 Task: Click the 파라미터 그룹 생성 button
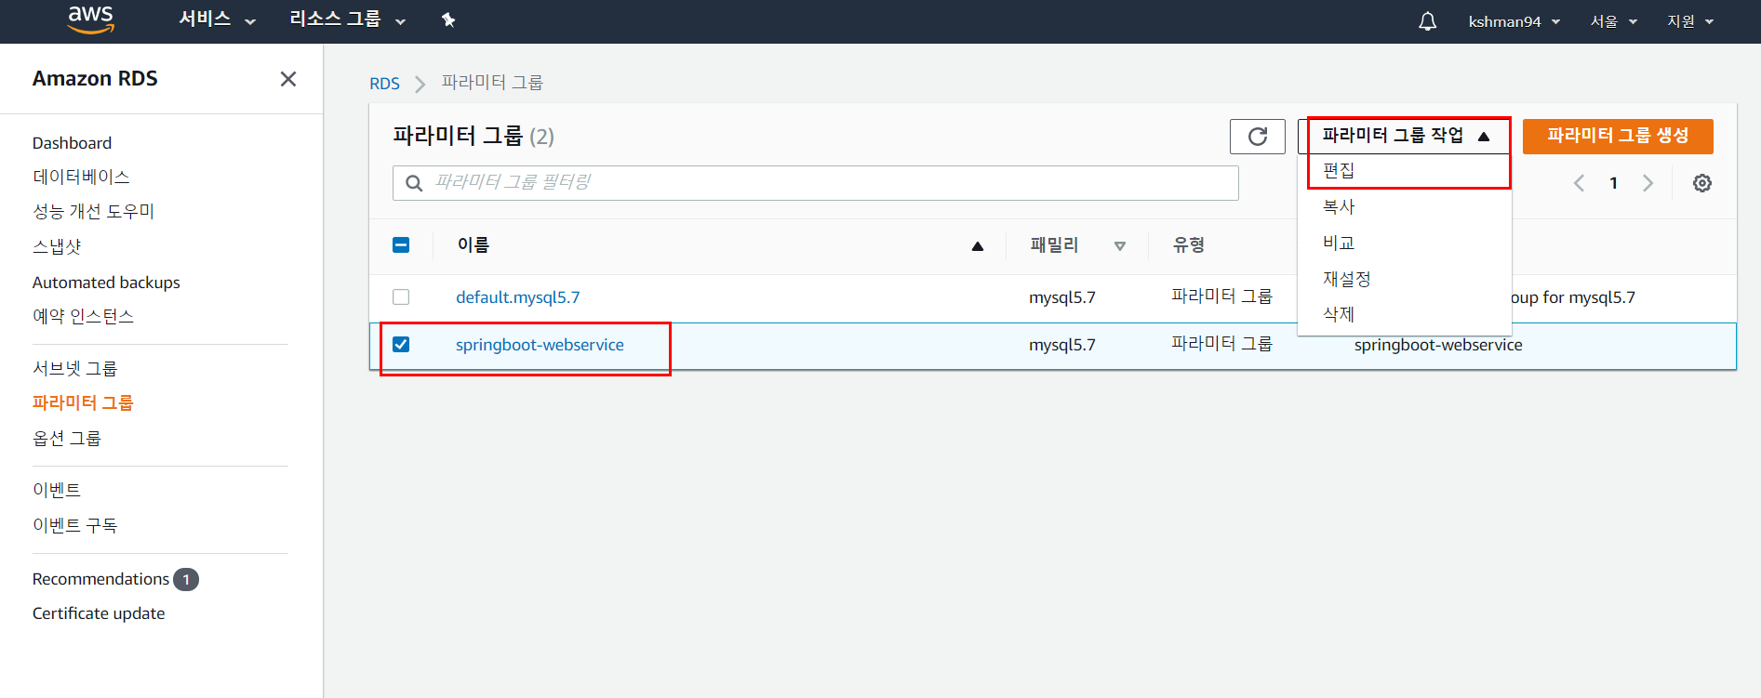click(1618, 136)
